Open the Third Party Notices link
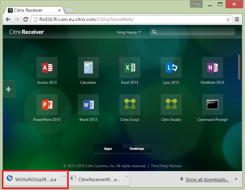This screenshot has height=190, width=245. click(166, 166)
